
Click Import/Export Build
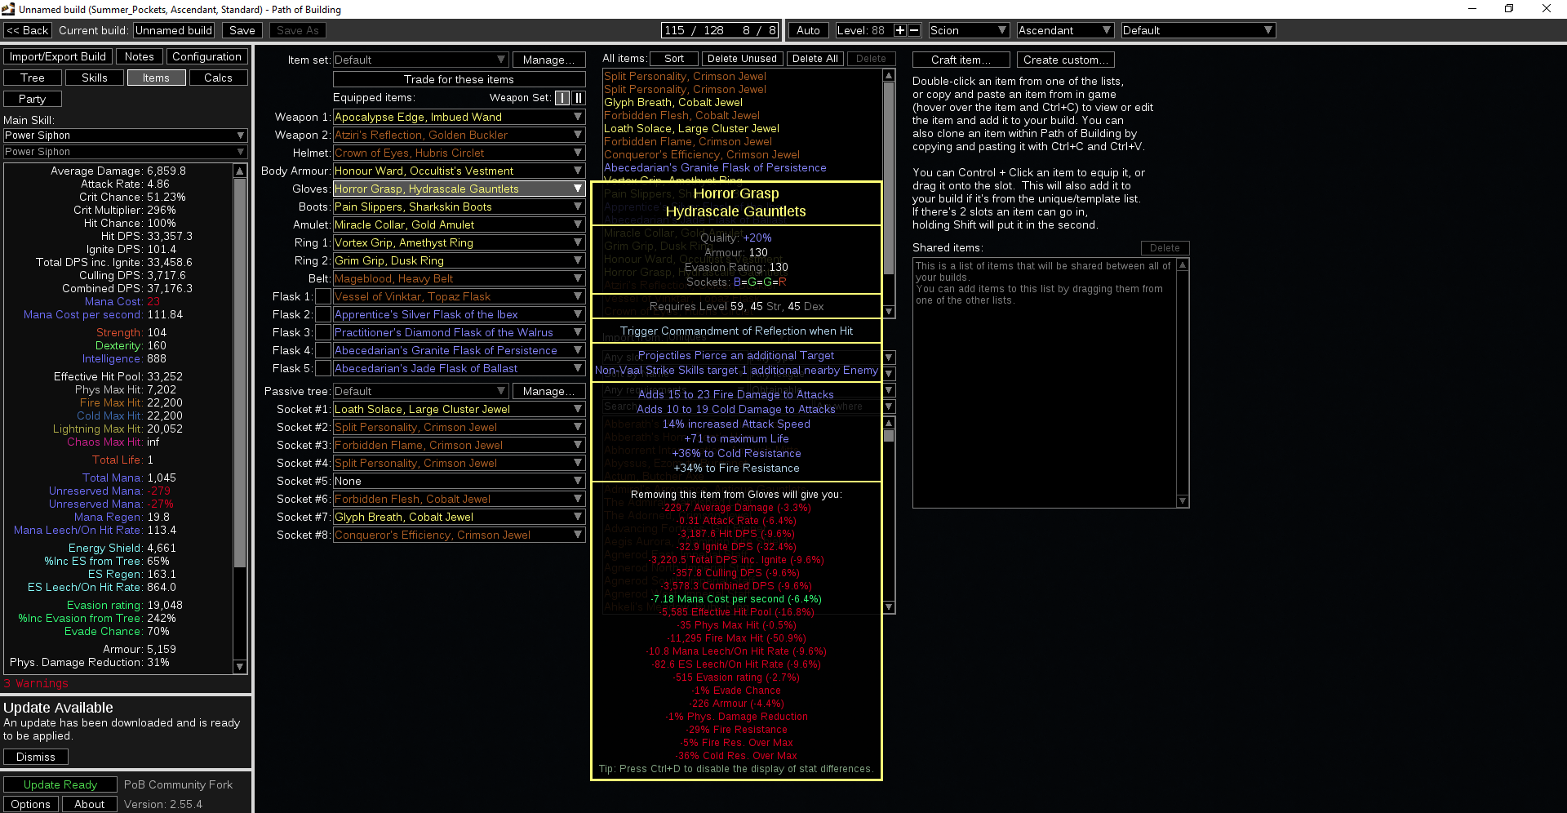point(58,56)
